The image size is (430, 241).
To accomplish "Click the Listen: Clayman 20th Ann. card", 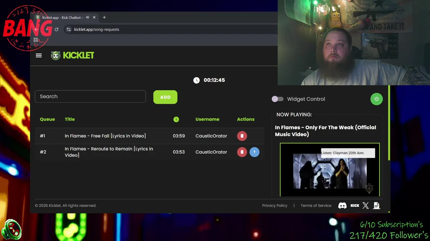I will coord(348,153).
